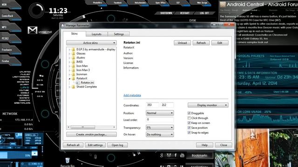Open the Display monitor dropdown

[208, 105]
